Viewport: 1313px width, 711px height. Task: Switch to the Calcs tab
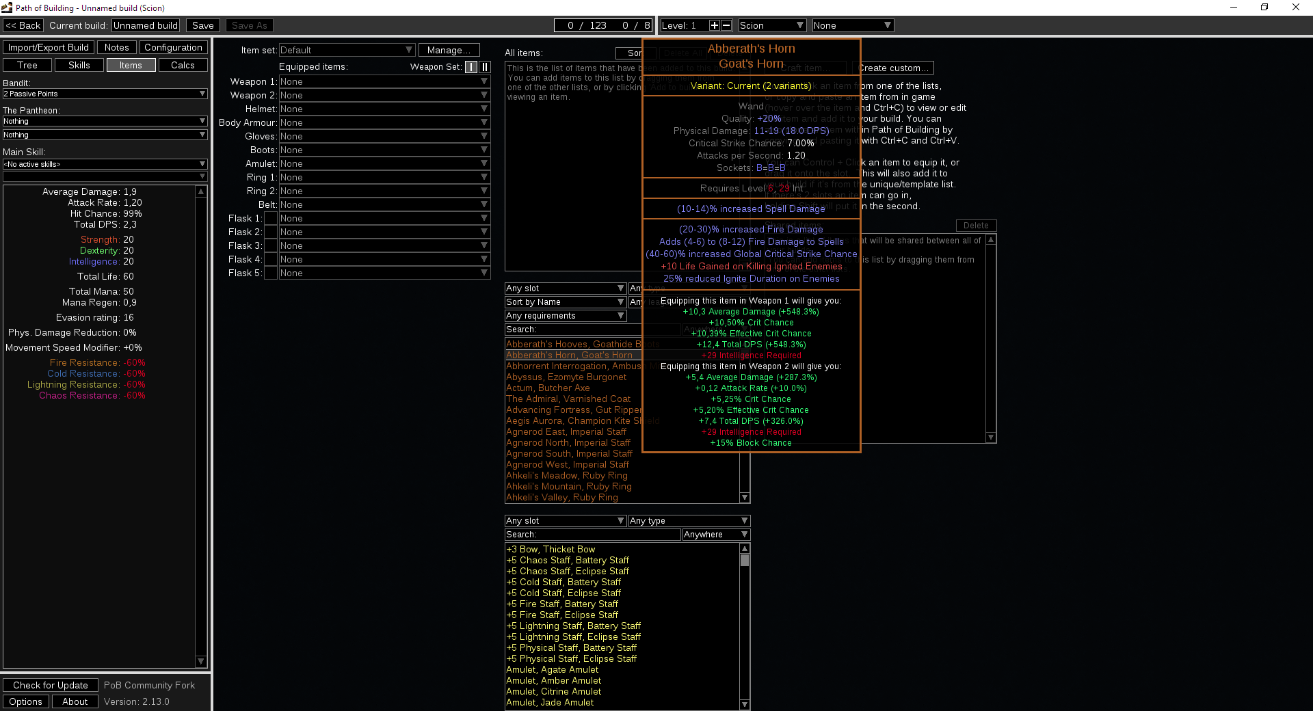click(x=183, y=65)
